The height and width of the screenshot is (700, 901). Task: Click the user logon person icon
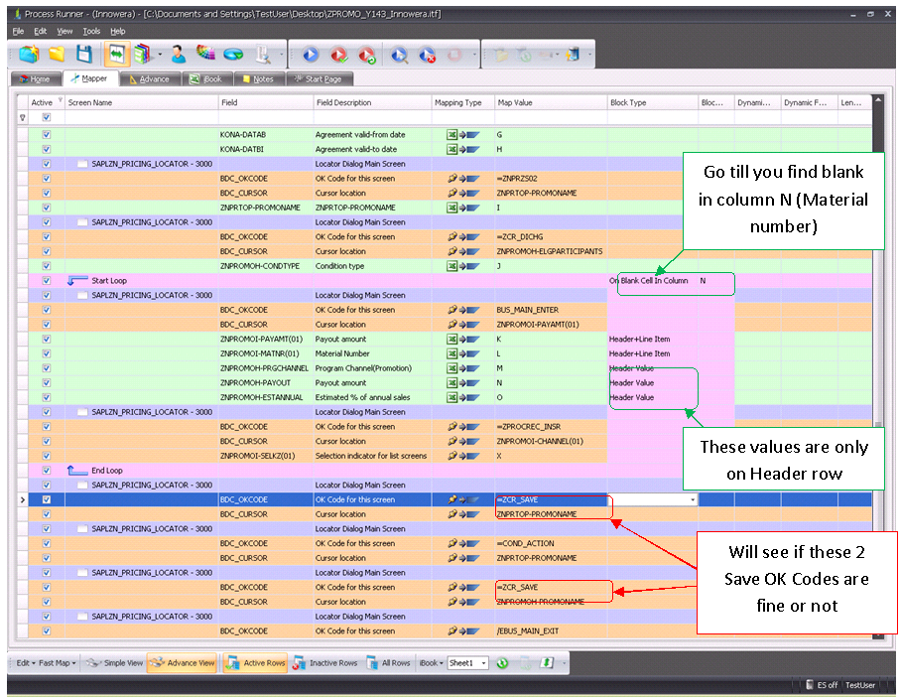click(x=179, y=55)
